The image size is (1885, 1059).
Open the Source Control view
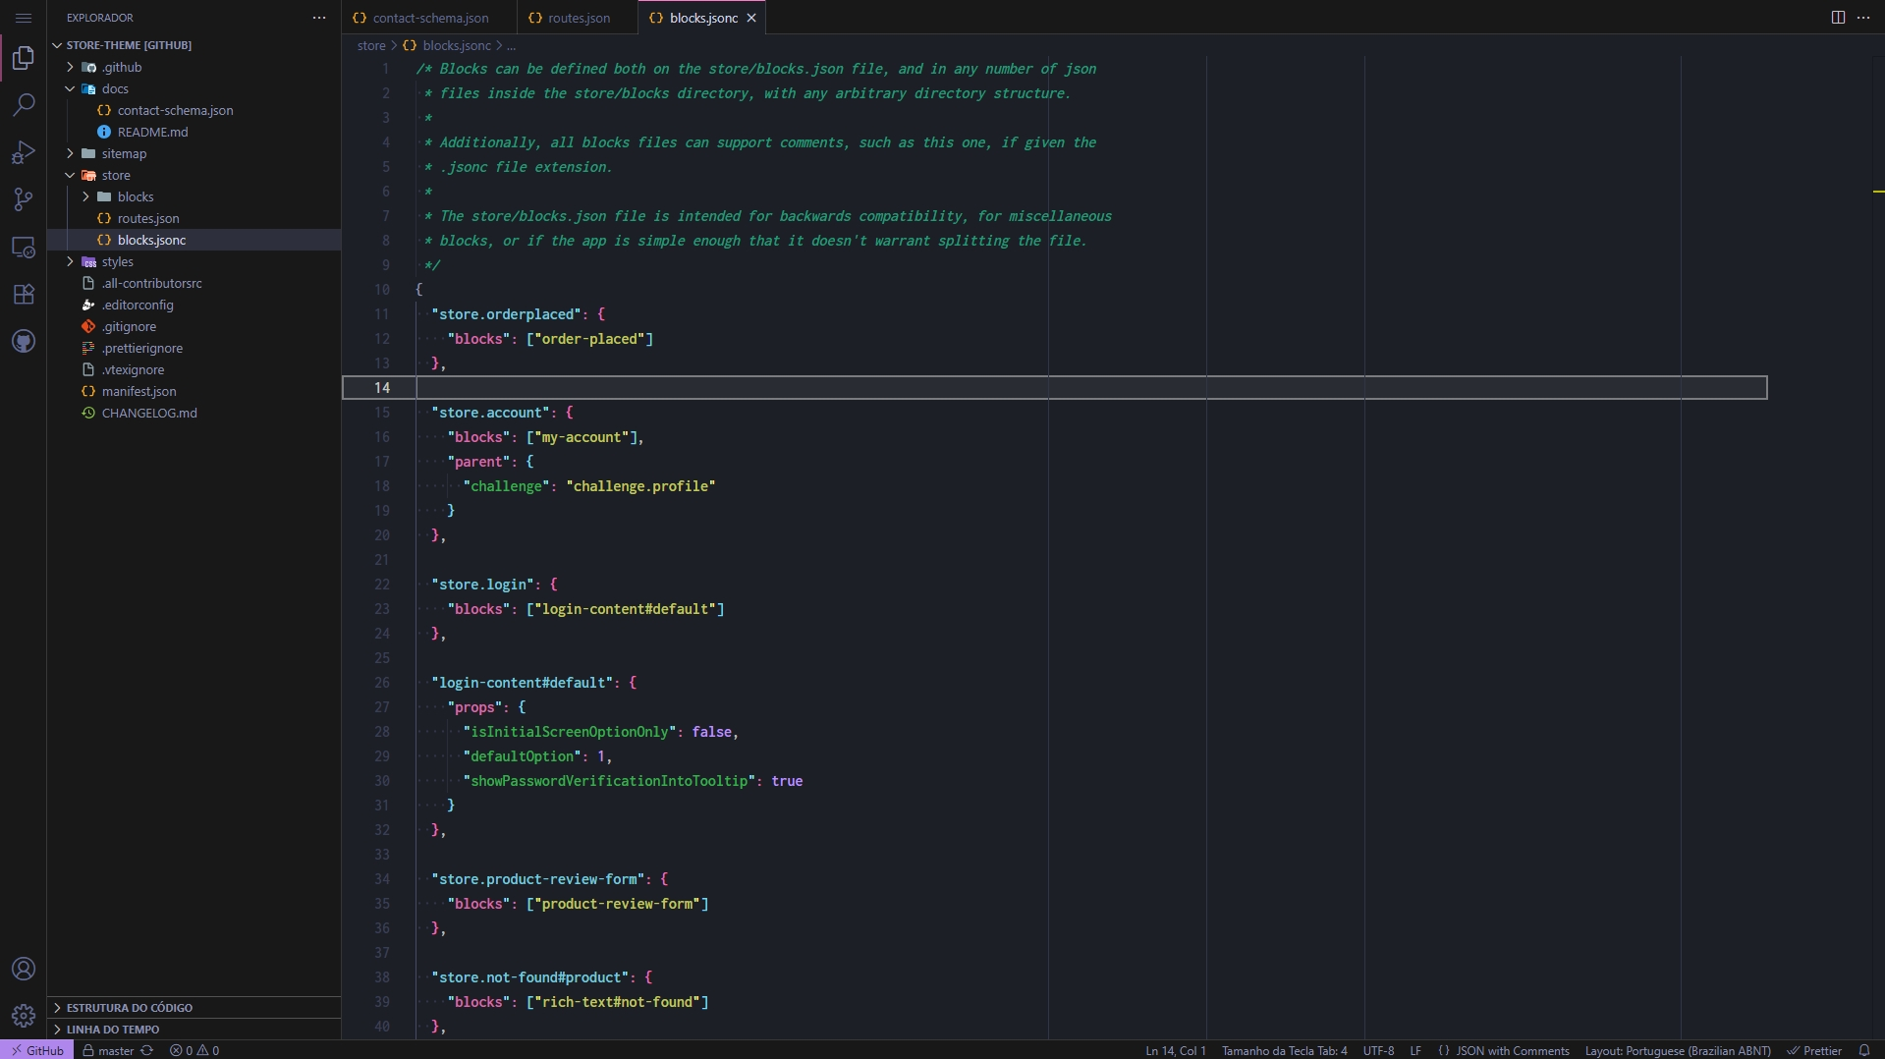pyautogui.click(x=24, y=199)
